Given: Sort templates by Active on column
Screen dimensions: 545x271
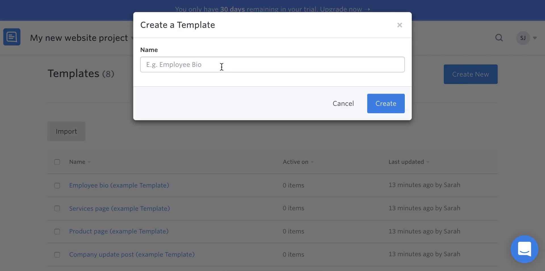Looking at the screenshot, I should click(x=298, y=162).
